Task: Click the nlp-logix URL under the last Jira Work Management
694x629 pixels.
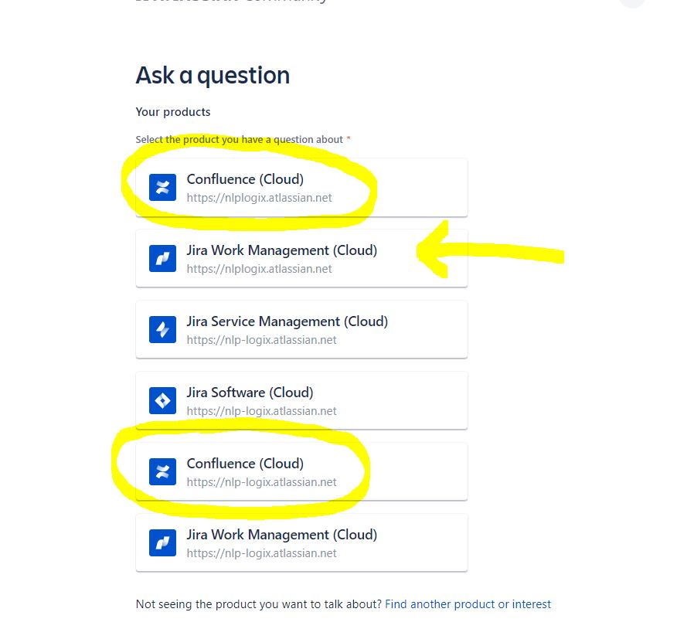Action: tap(261, 553)
